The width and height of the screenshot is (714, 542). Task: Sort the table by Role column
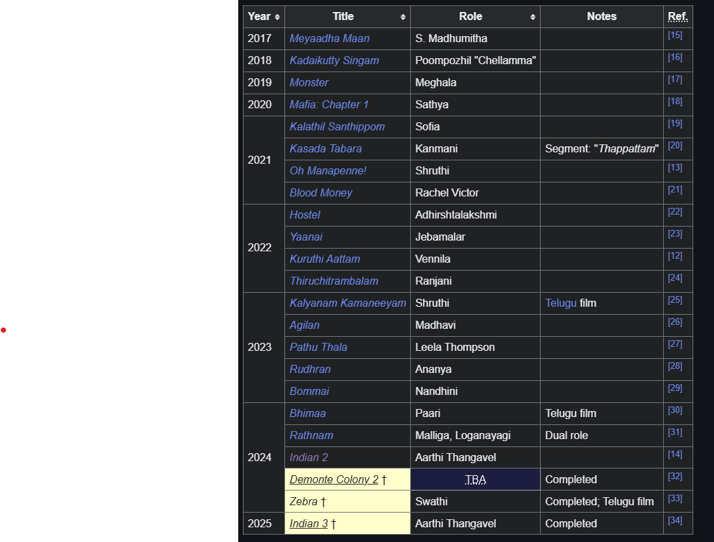tap(533, 17)
